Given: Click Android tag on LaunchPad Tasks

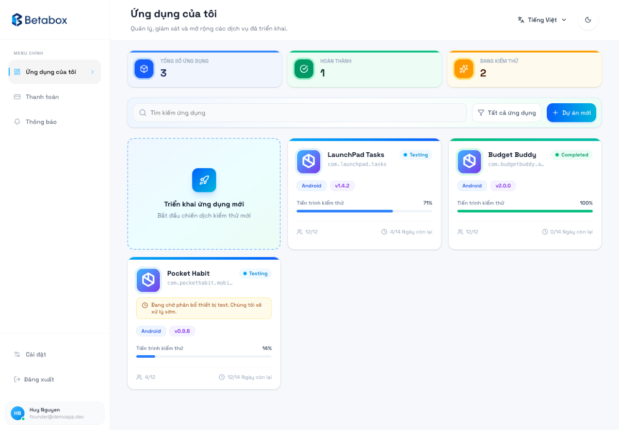Looking at the screenshot, I should click(312, 186).
